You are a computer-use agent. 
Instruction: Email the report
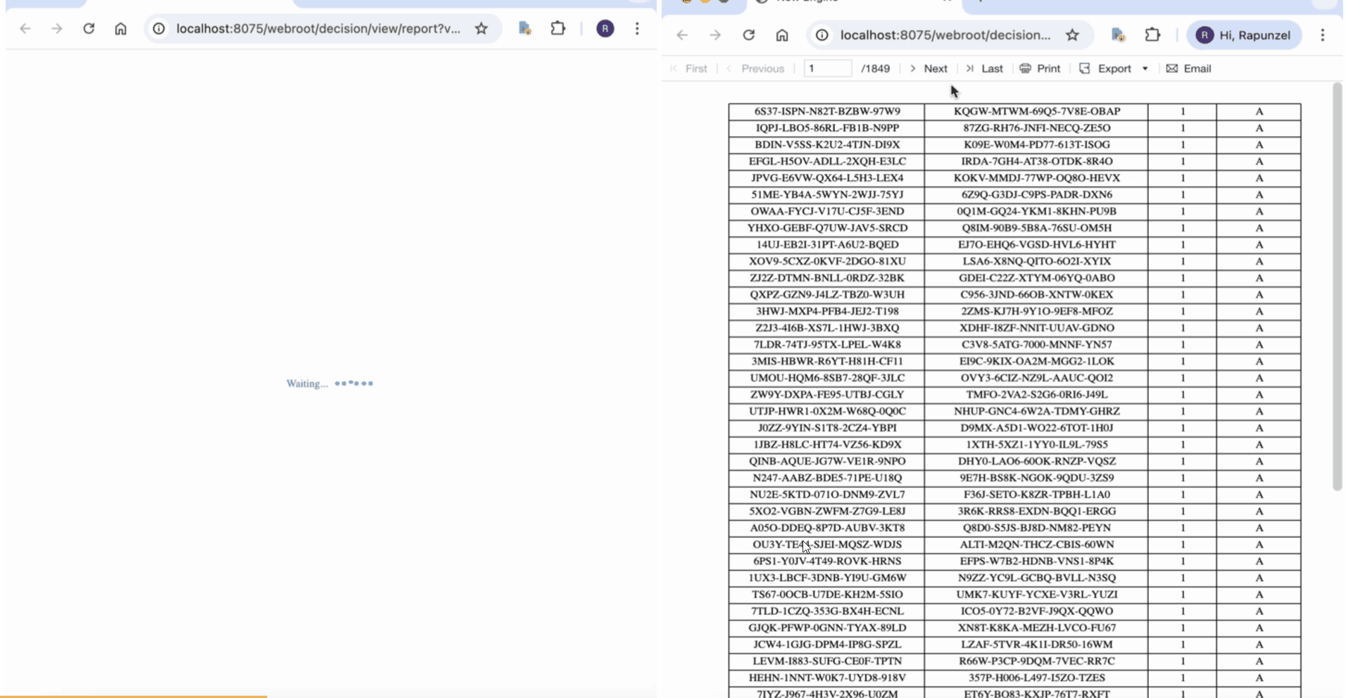click(1188, 68)
